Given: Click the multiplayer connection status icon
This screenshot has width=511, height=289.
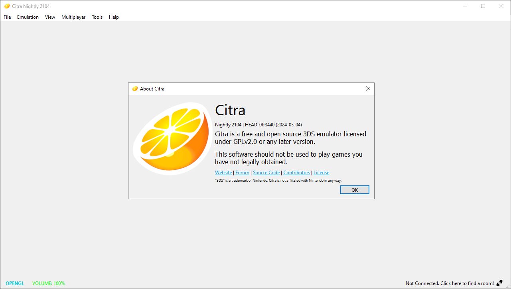Looking at the screenshot, I should click(499, 283).
